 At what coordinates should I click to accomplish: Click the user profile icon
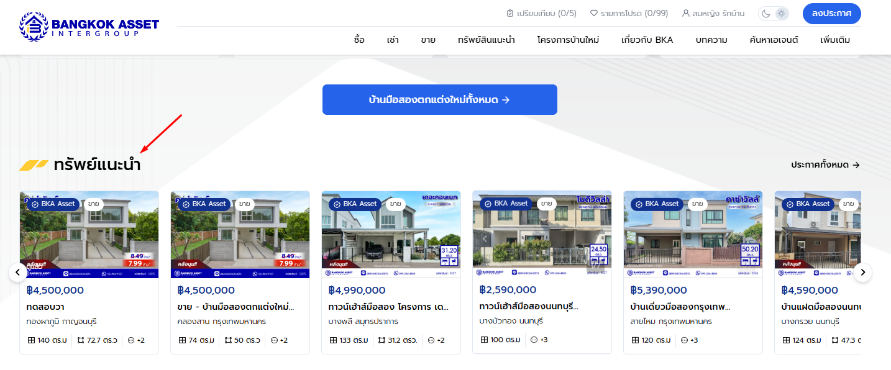[686, 13]
